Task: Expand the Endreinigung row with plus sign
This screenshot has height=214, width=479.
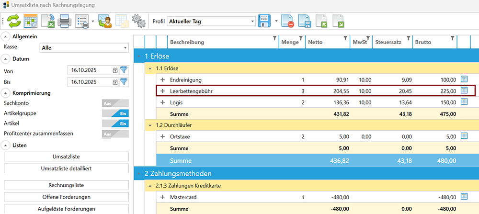Action: click(162, 79)
